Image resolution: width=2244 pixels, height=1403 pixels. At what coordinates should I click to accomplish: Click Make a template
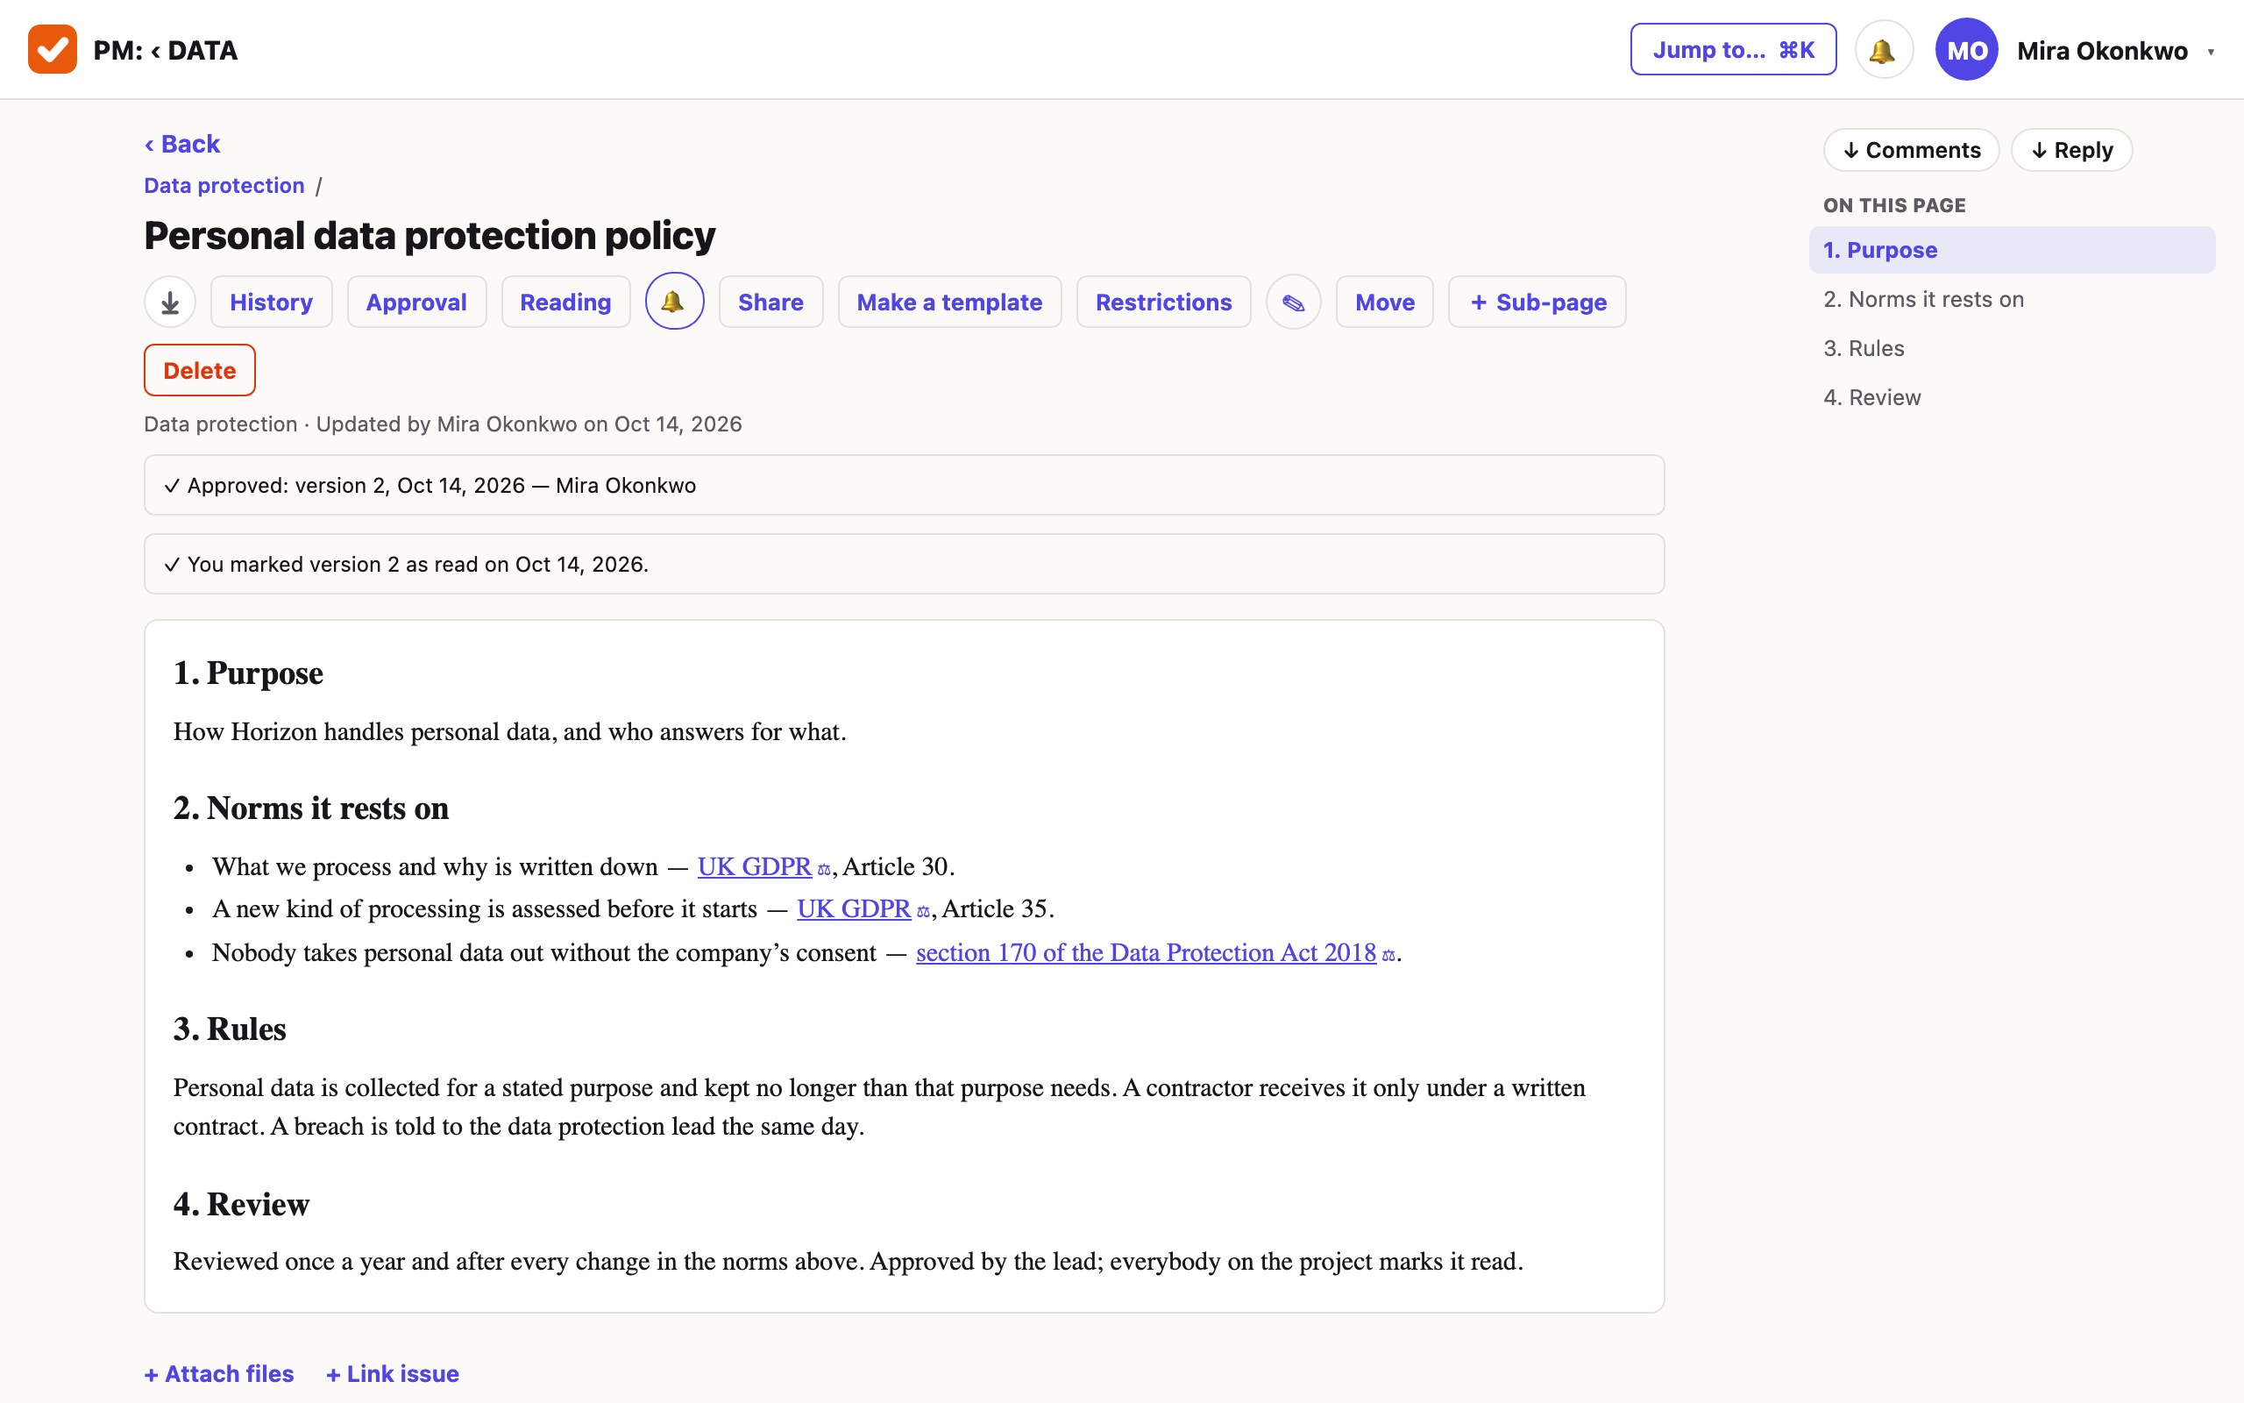[x=949, y=302]
